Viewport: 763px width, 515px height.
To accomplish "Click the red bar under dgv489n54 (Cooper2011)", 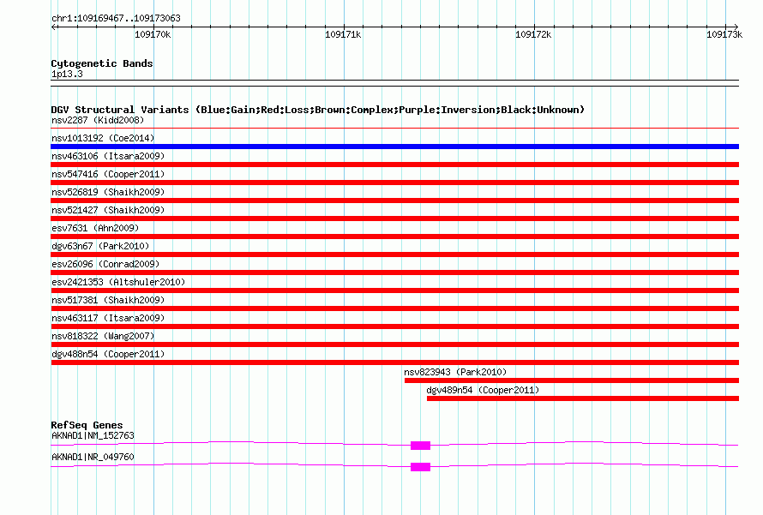I will (x=583, y=398).
